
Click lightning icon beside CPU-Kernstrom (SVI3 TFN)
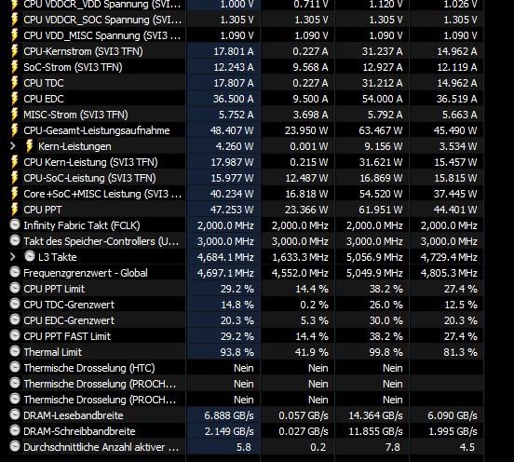[x=14, y=51]
